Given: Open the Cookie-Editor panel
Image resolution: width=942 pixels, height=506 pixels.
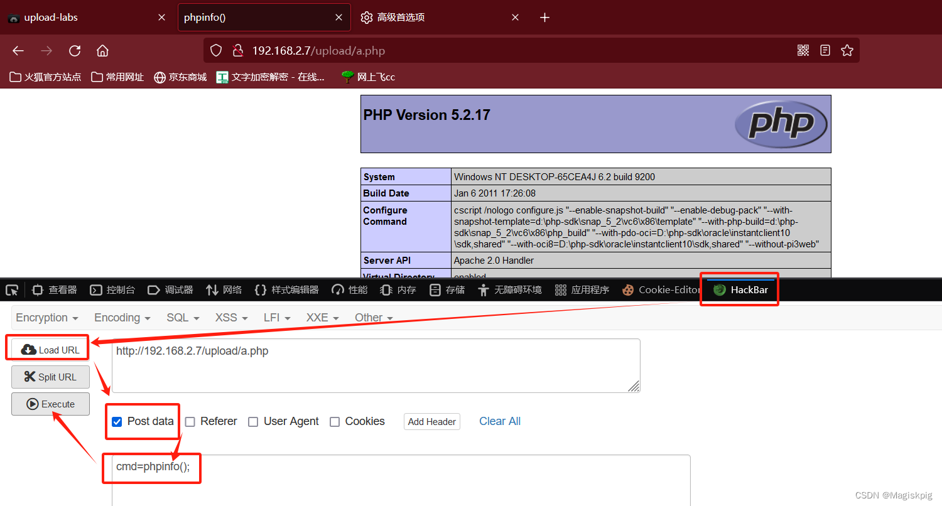Looking at the screenshot, I should [x=661, y=289].
